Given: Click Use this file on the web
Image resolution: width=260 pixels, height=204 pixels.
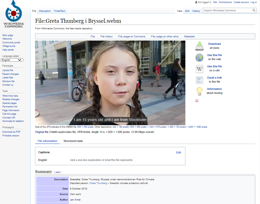Looking at the screenshot, I should point(214,55).
